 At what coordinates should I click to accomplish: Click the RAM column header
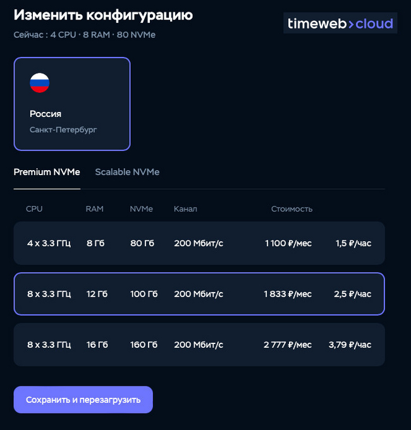[x=94, y=209]
